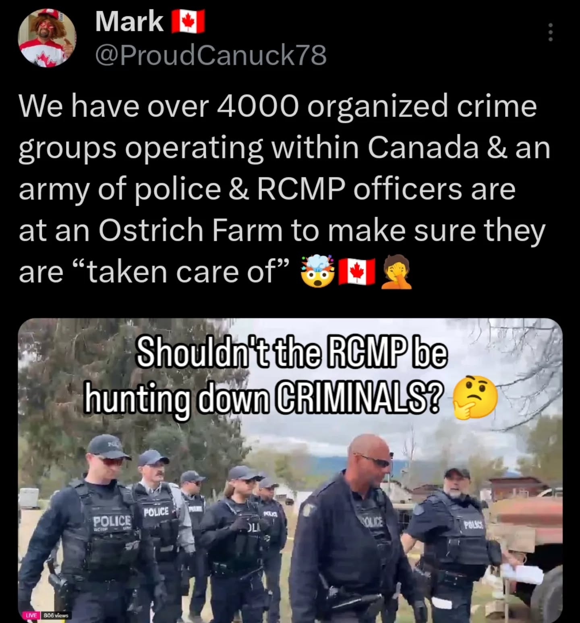580x623 pixels.
Task: Open the three-dot more options menu
Action: [x=551, y=32]
